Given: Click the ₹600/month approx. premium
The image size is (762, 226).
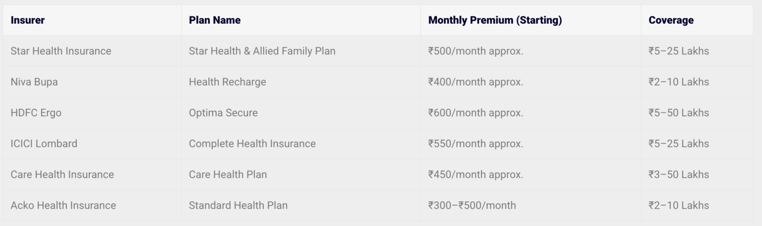Looking at the screenshot, I should (x=475, y=113).
